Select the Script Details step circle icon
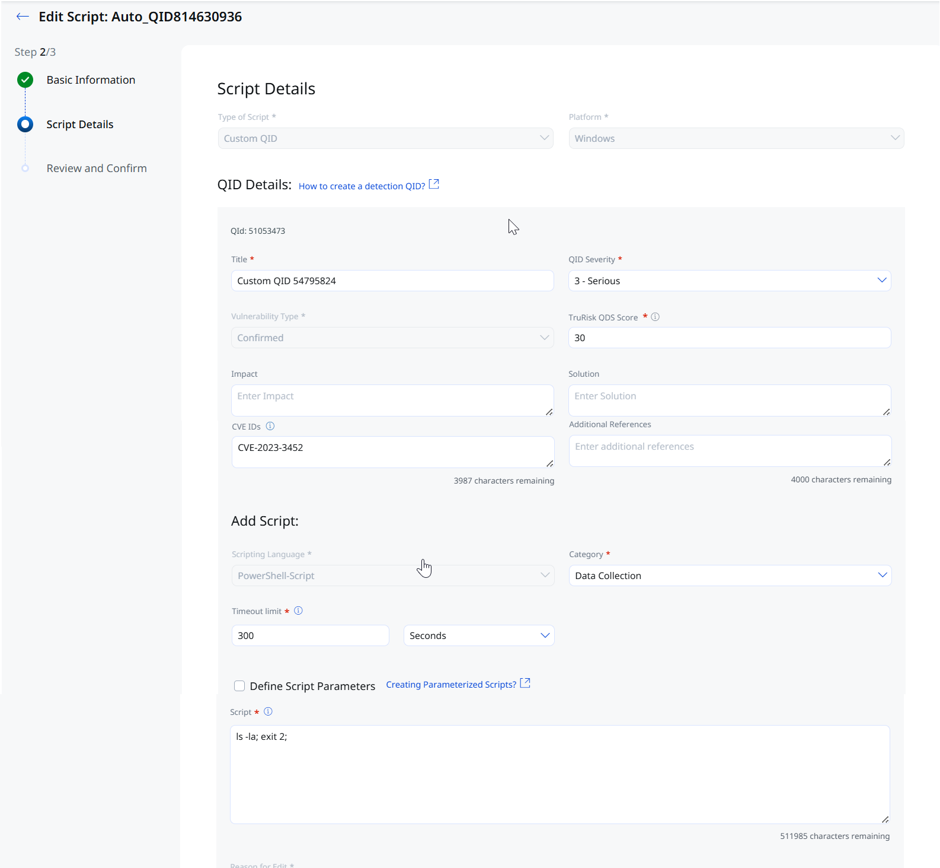 [25, 124]
